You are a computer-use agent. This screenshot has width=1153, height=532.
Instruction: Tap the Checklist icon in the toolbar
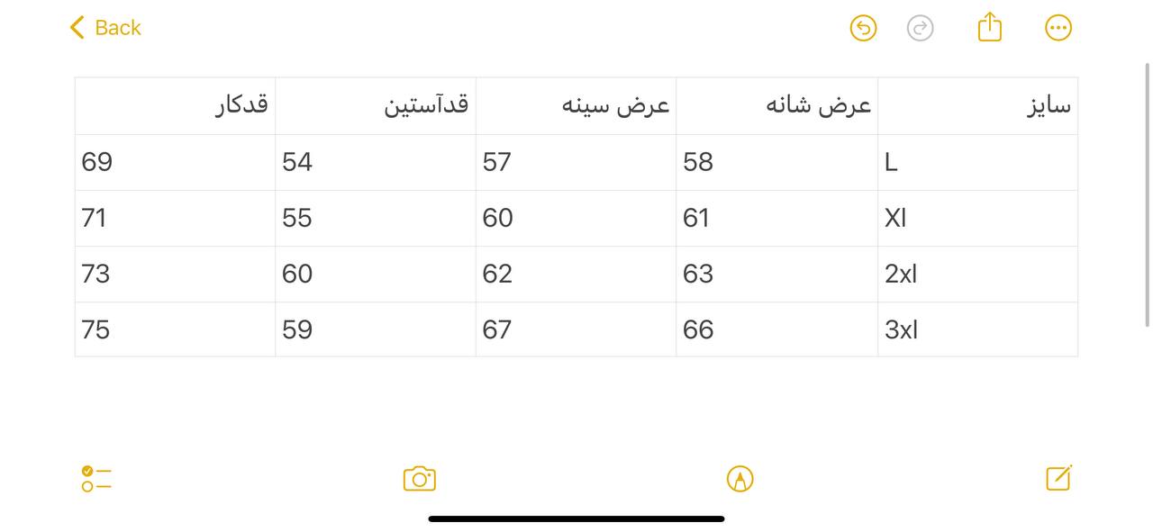click(x=96, y=479)
